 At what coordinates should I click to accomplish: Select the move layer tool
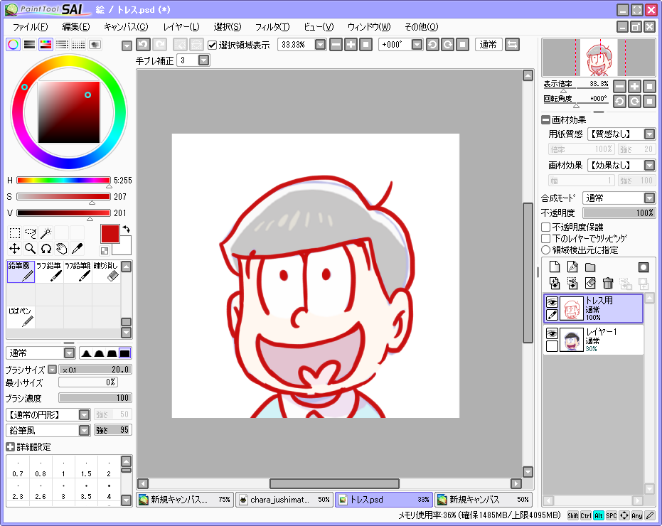point(15,249)
